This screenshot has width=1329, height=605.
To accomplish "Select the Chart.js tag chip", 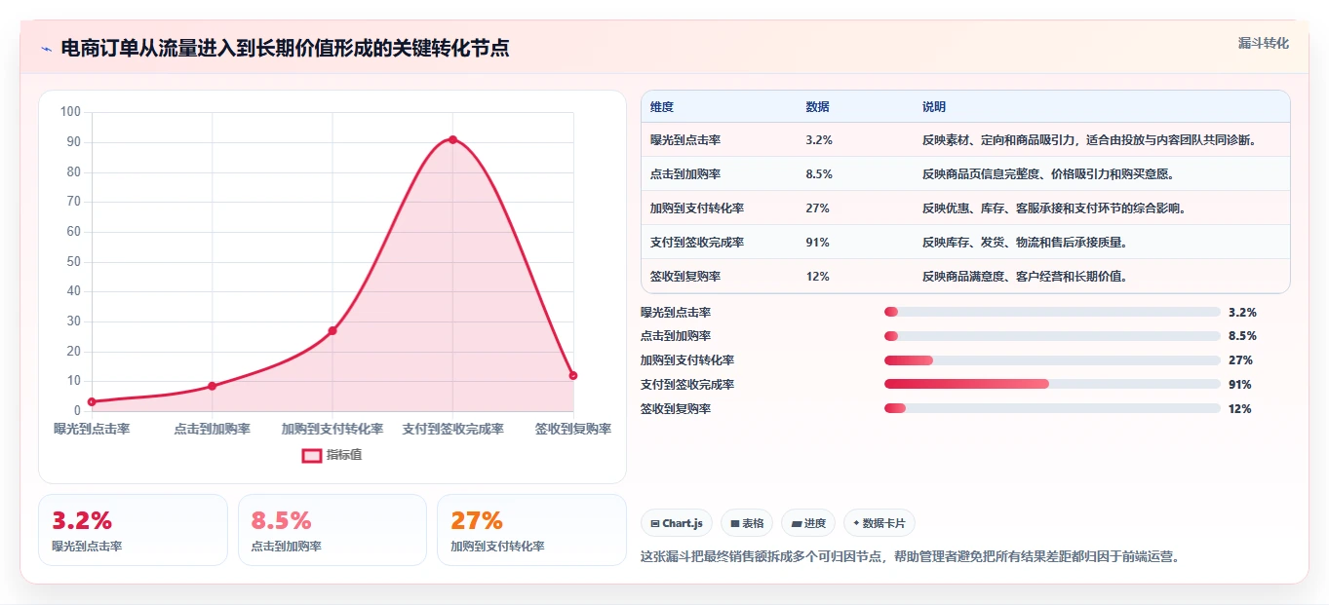I will [x=677, y=523].
